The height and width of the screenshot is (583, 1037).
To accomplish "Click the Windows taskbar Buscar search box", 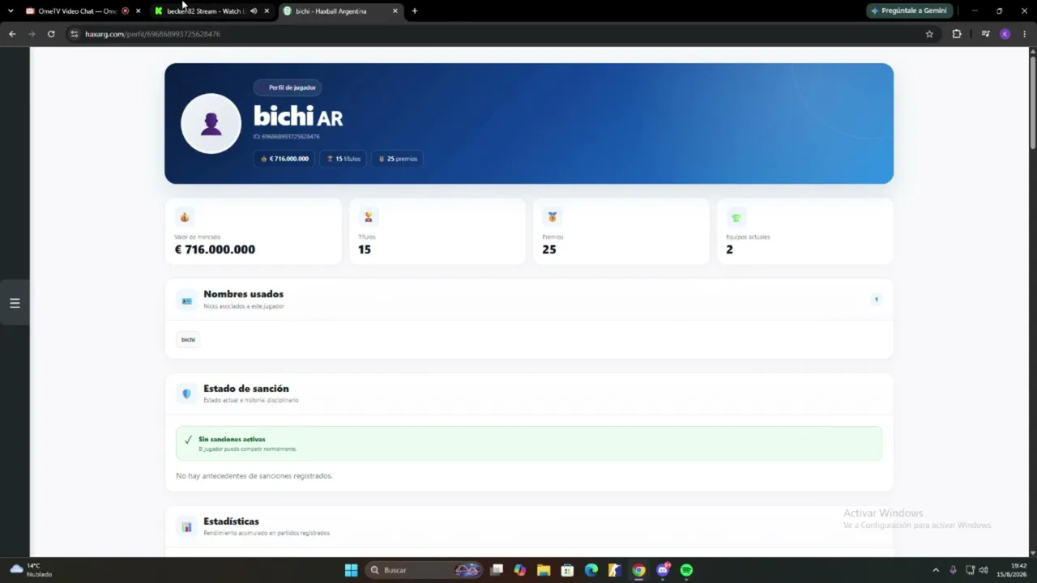I will [425, 570].
